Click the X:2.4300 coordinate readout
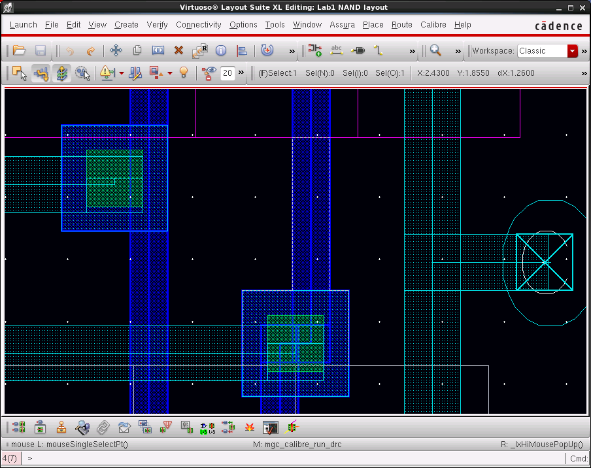The width and height of the screenshot is (591, 468). pyautogui.click(x=433, y=73)
